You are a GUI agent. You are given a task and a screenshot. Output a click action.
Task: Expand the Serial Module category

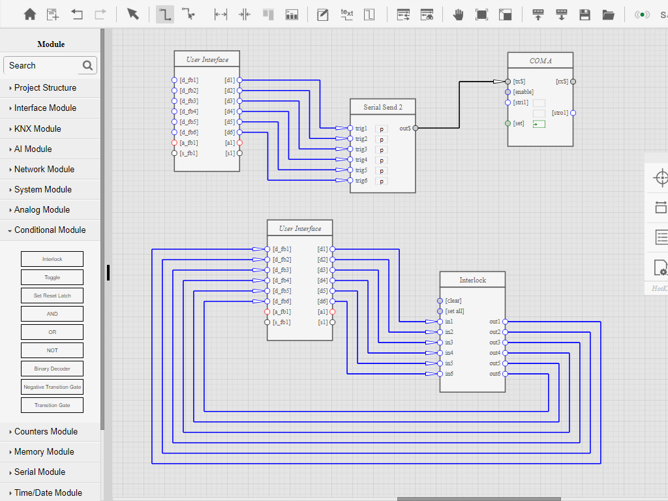[40, 472]
